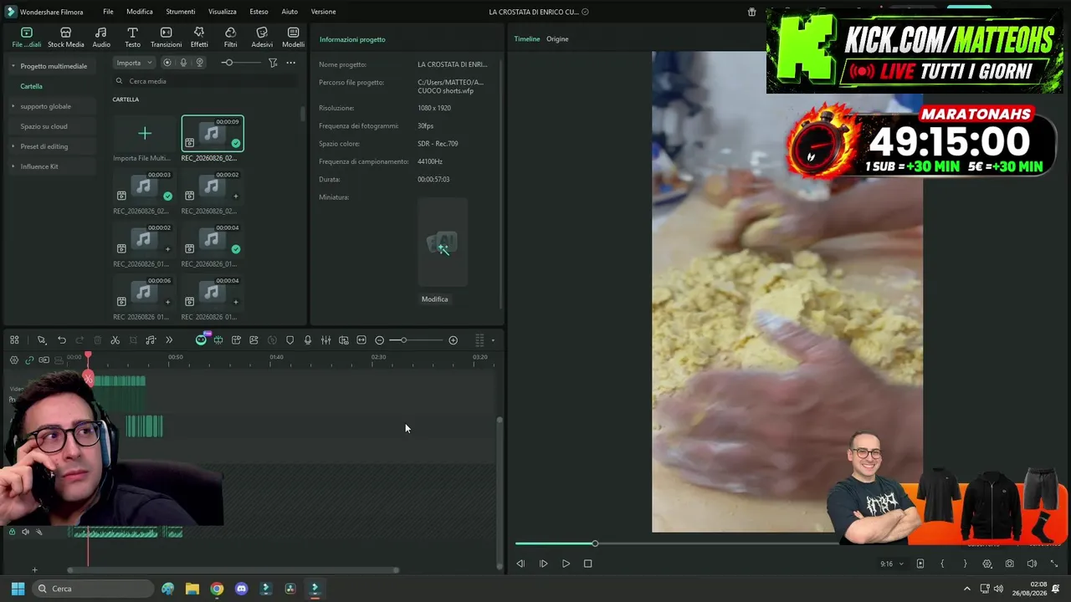The height and width of the screenshot is (602, 1071).
Task: Click the screen record icon beside Importa
Action: point(167,63)
